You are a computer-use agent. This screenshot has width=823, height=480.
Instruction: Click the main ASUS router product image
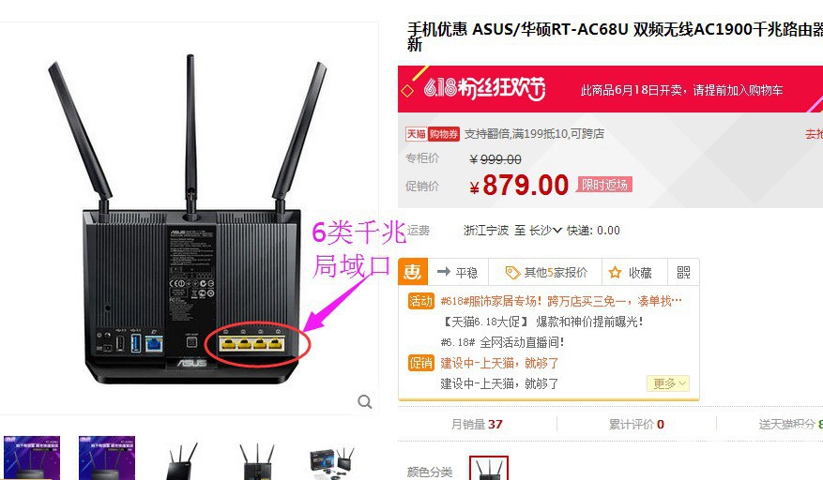(192, 220)
